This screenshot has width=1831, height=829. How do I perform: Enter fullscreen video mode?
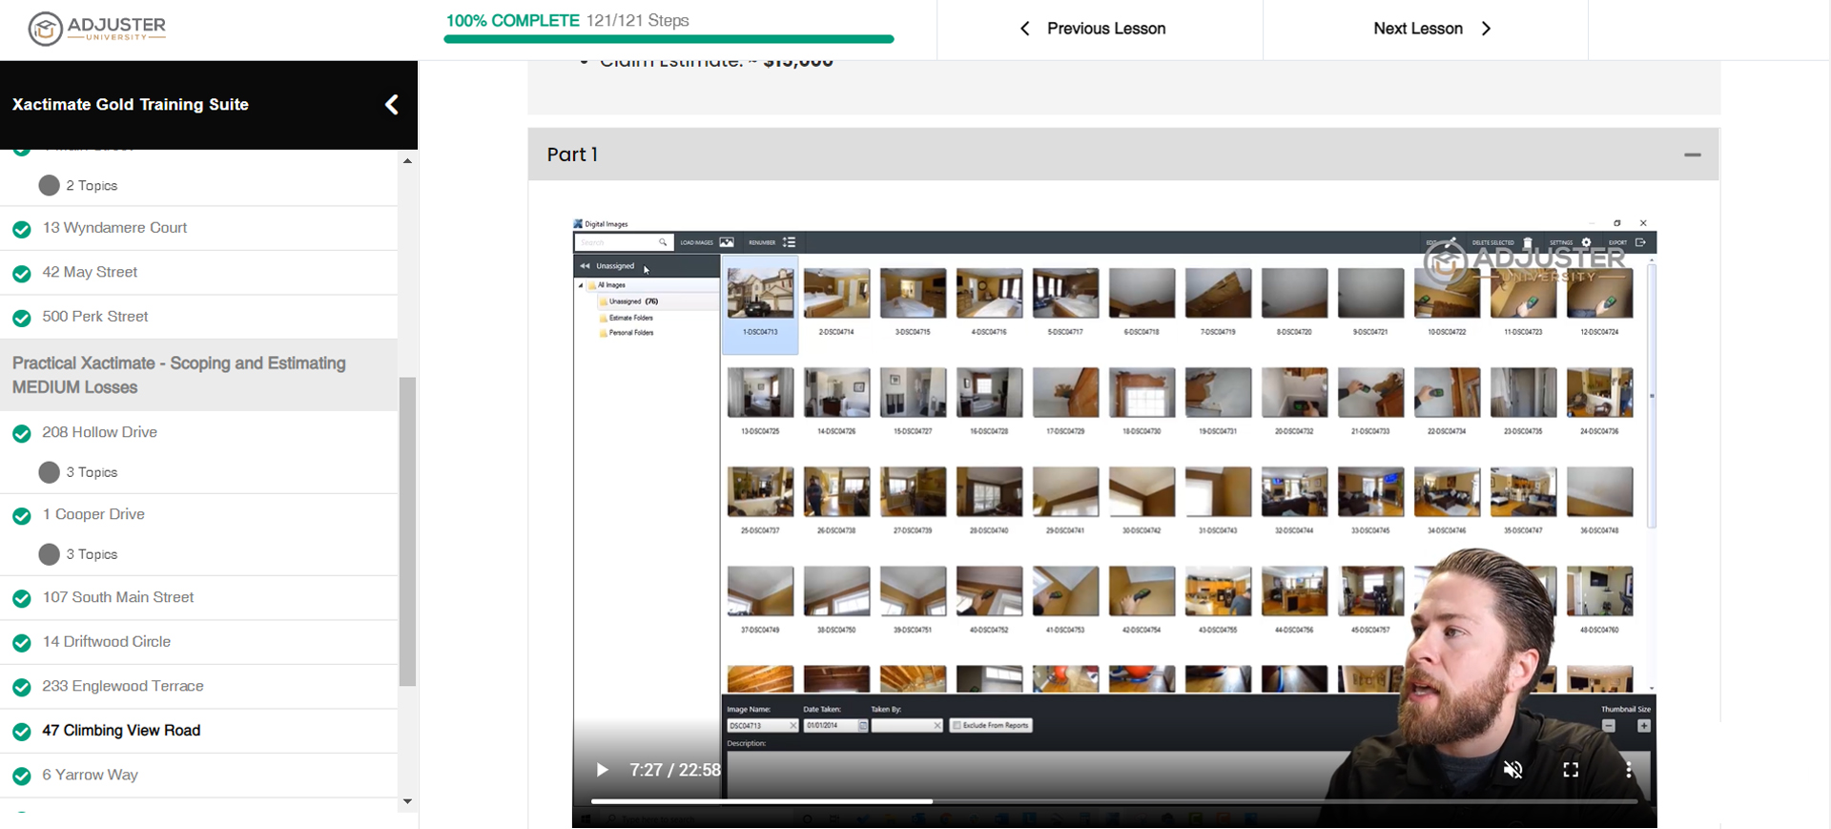(x=1571, y=770)
